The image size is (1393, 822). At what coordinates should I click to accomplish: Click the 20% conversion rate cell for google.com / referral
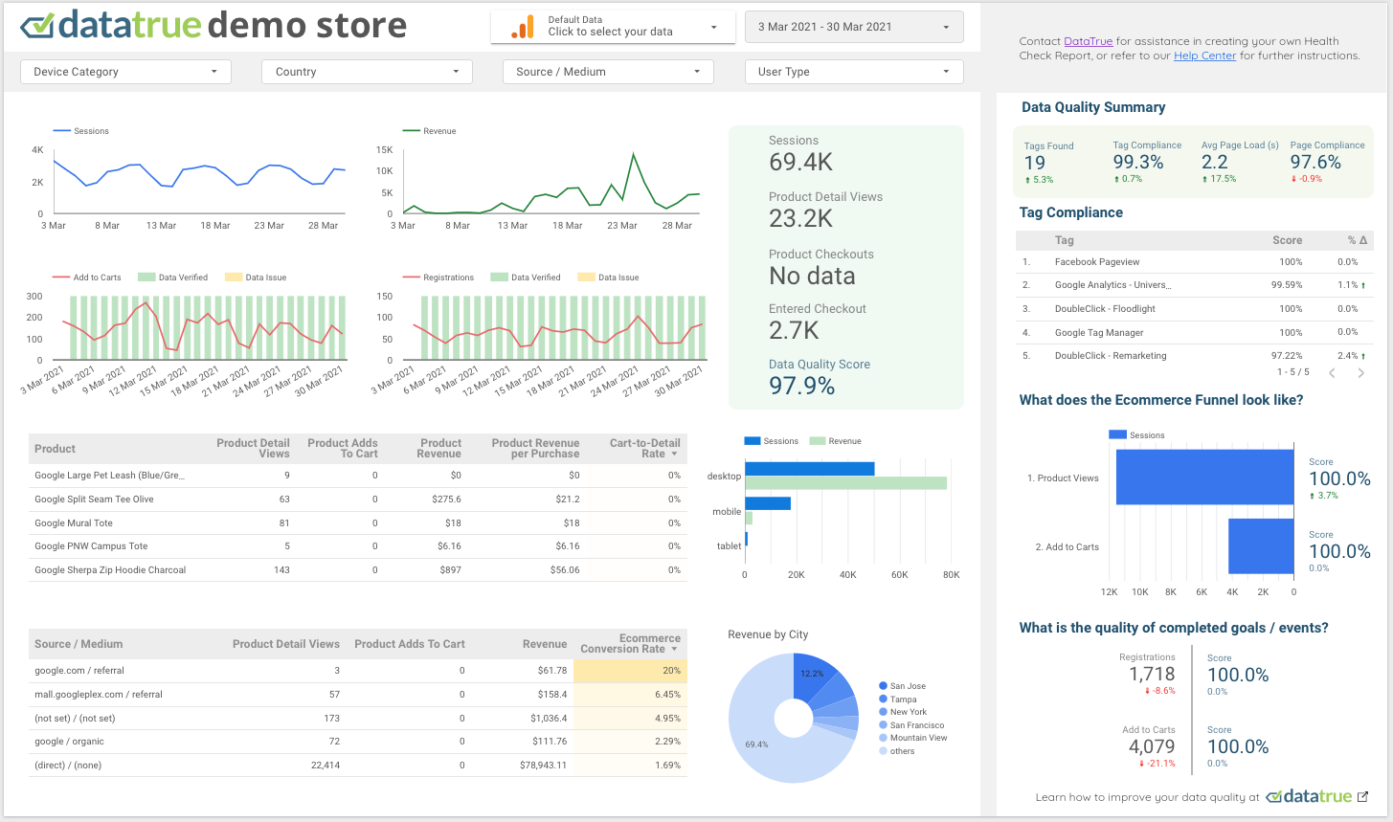click(630, 671)
